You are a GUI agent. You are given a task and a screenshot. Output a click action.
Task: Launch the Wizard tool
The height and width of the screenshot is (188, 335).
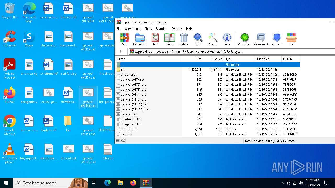pyautogui.click(x=213, y=39)
